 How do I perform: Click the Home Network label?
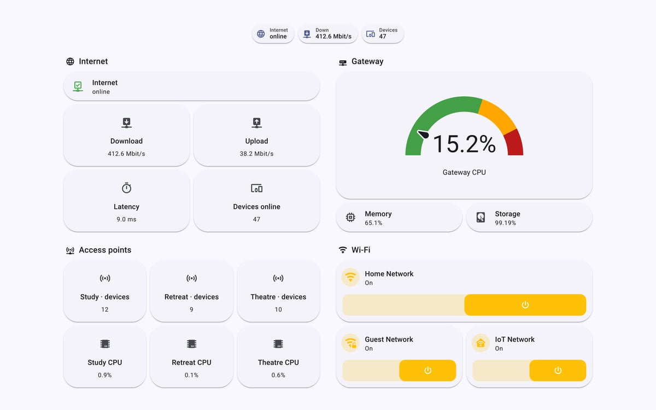coord(389,273)
